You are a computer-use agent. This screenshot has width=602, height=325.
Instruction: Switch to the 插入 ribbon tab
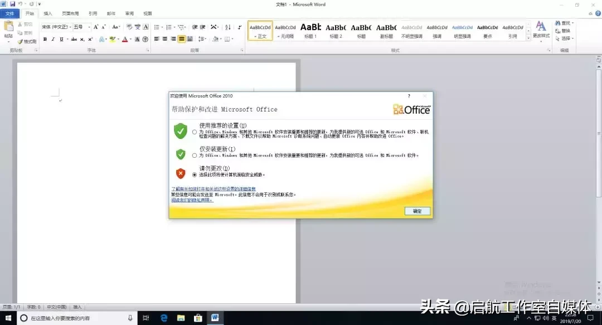(47, 13)
